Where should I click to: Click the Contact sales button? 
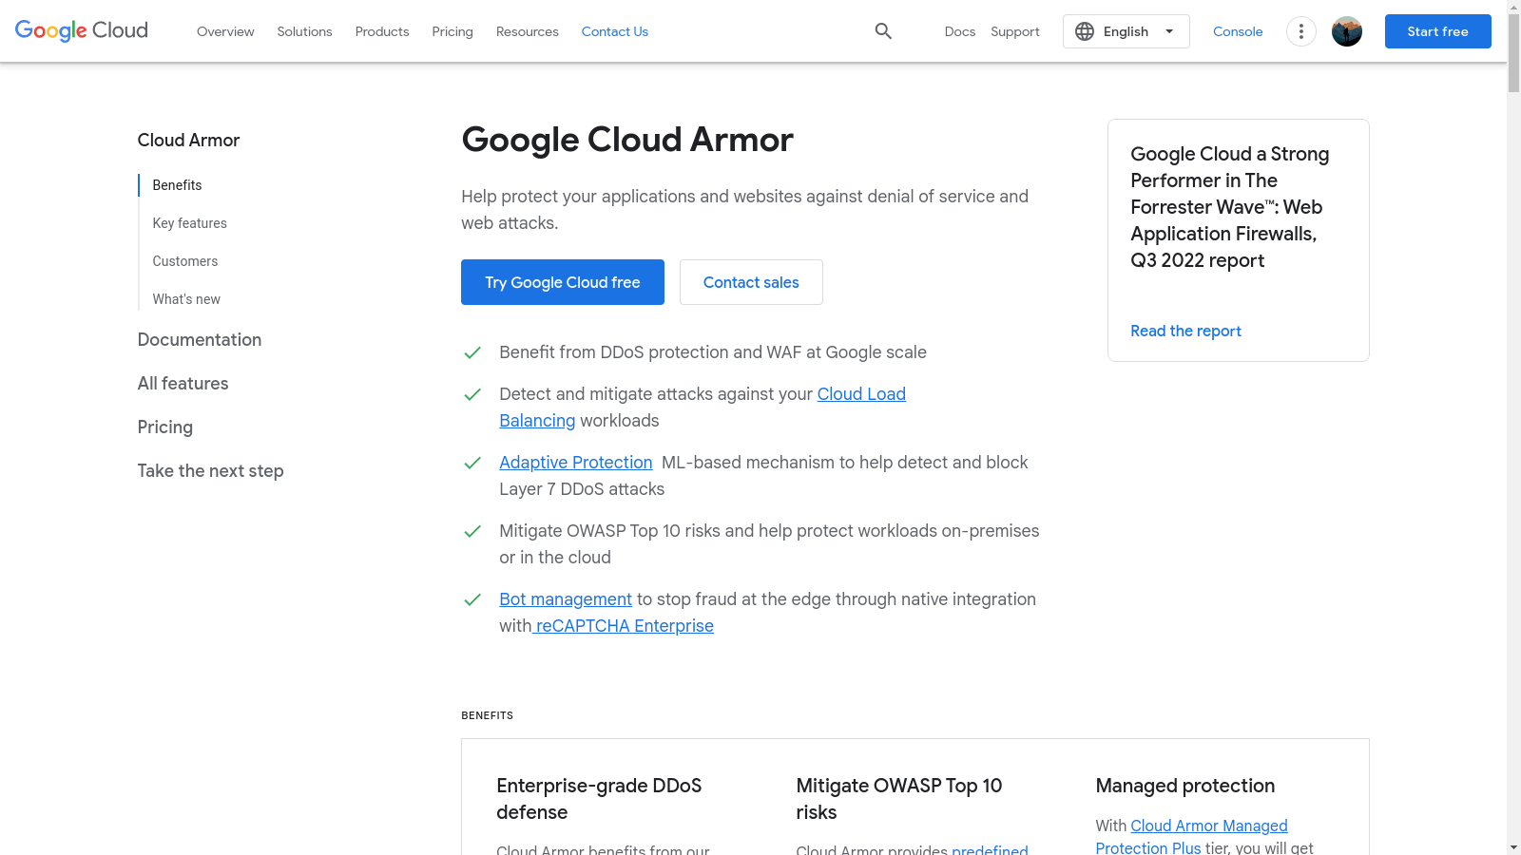click(751, 282)
